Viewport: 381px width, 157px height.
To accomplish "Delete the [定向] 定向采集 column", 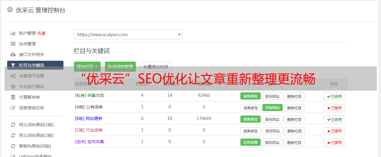I will (294, 142).
